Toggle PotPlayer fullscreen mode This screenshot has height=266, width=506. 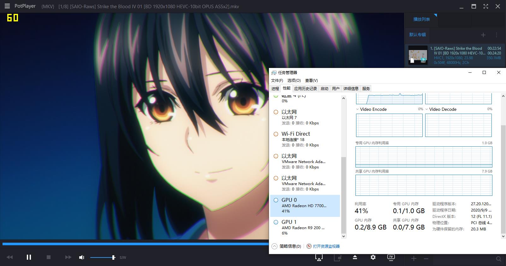pyautogui.click(x=486, y=6)
